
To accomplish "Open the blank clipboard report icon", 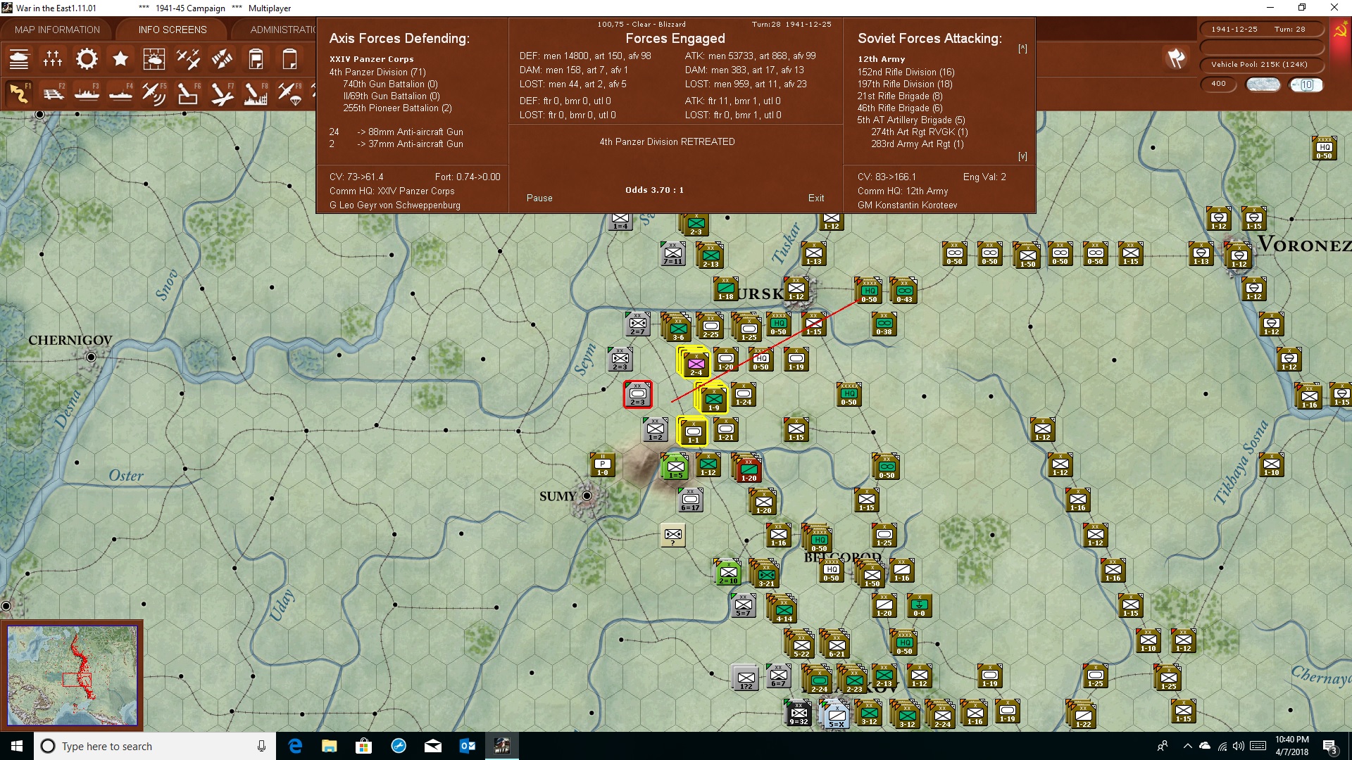I will pos(289,59).
